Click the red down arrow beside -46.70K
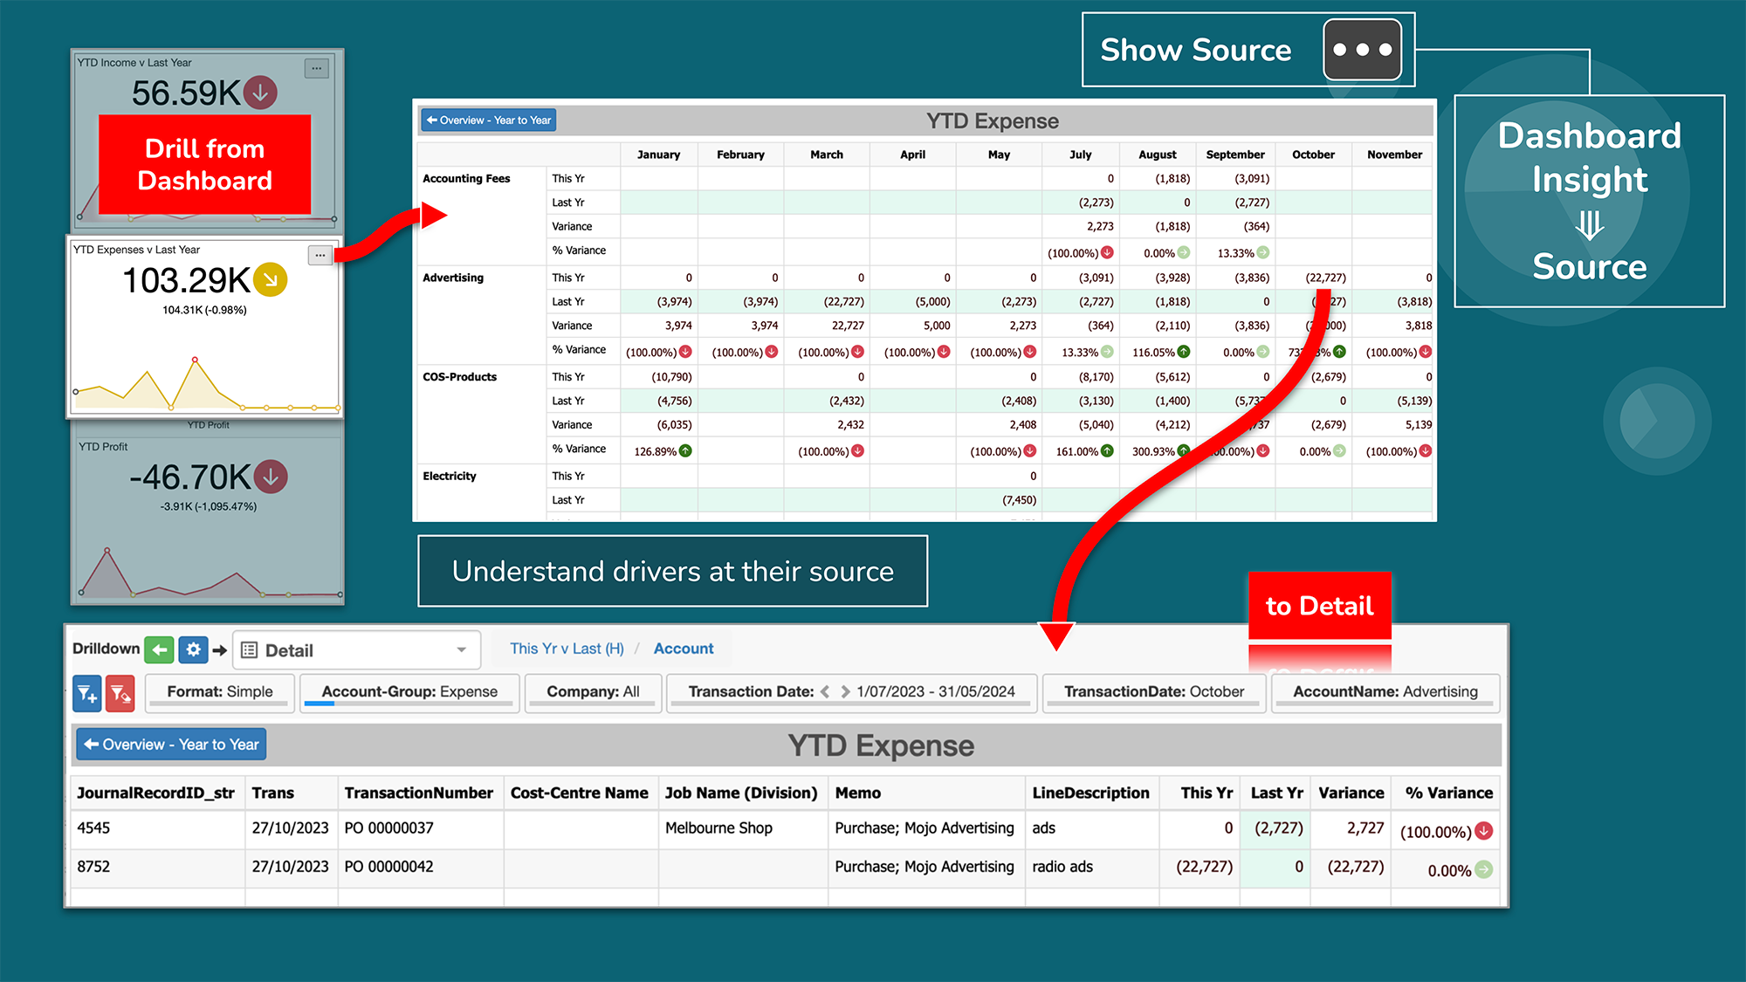Screen dimensions: 1746x982 point(272,477)
